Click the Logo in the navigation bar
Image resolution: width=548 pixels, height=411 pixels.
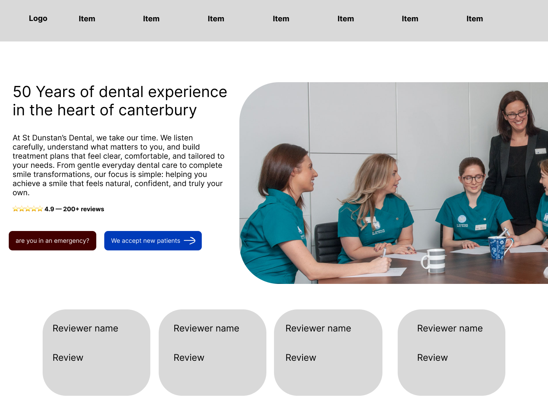click(38, 18)
